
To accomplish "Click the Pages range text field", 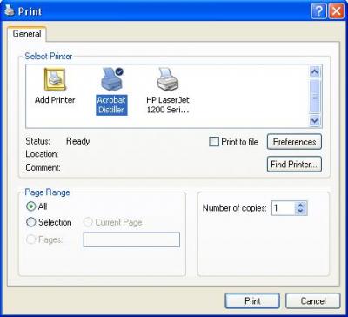I will [131, 239].
